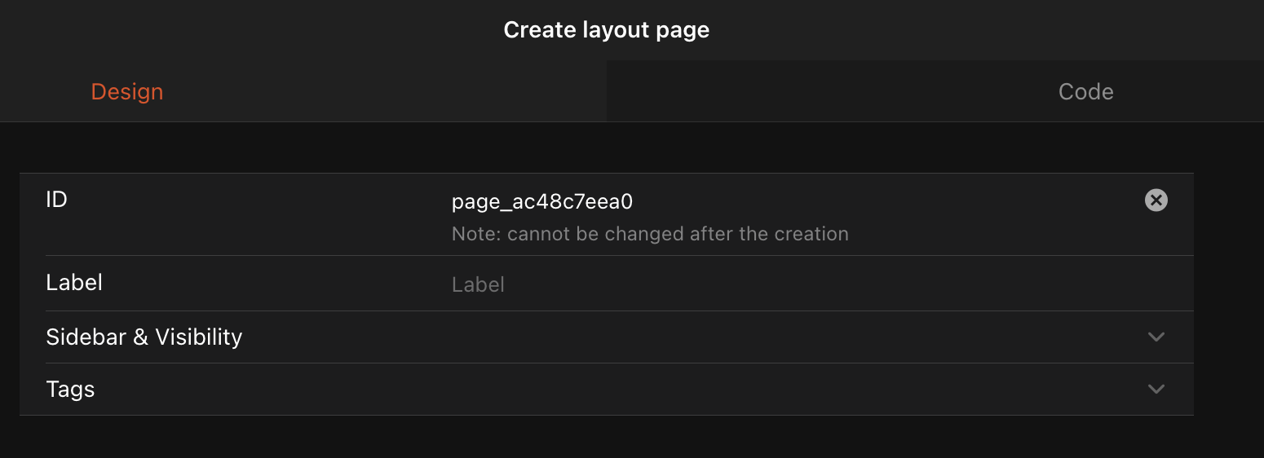Place cursor in Label placeholder text
The width and height of the screenshot is (1264, 458).
479,284
